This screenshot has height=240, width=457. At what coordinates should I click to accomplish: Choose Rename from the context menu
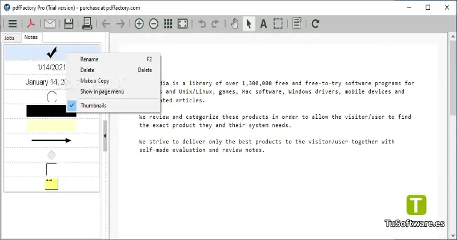[113, 59]
